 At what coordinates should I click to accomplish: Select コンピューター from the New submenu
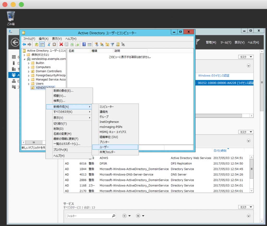pyautogui.click(x=115, y=107)
